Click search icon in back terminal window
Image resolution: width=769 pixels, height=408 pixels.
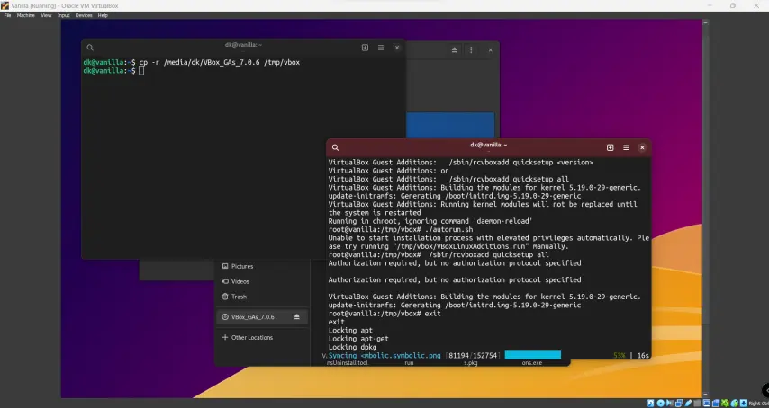tap(90, 48)
